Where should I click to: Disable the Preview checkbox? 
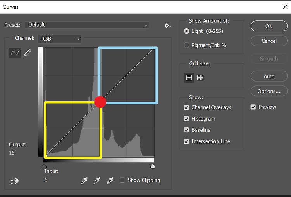point(253,107)
